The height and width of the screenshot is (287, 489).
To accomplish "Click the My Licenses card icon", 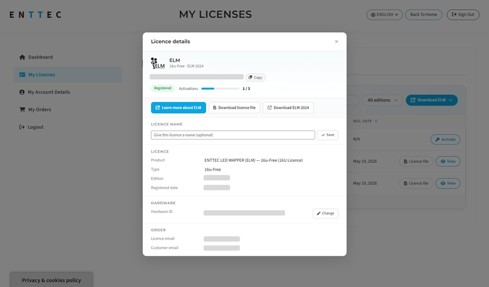I will [x=22, y=75].
